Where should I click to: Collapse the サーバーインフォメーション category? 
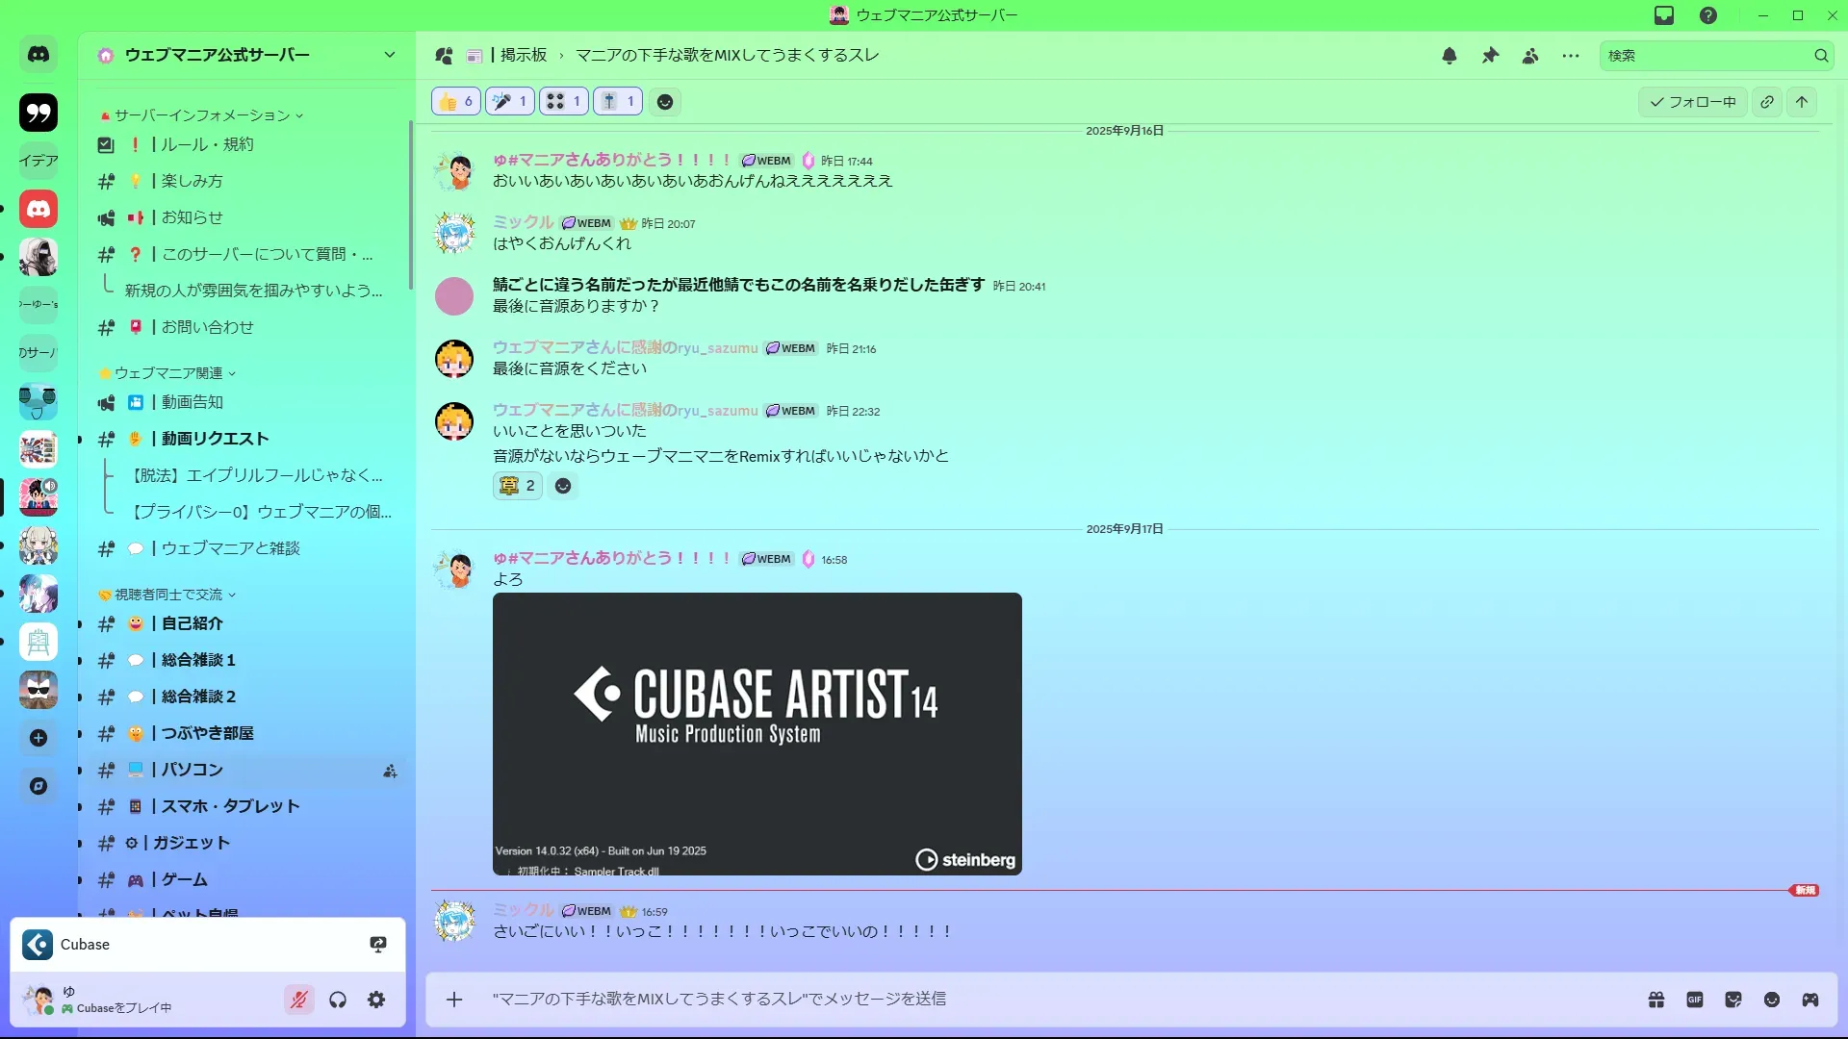pyautogui.click(x=202, y=115)
